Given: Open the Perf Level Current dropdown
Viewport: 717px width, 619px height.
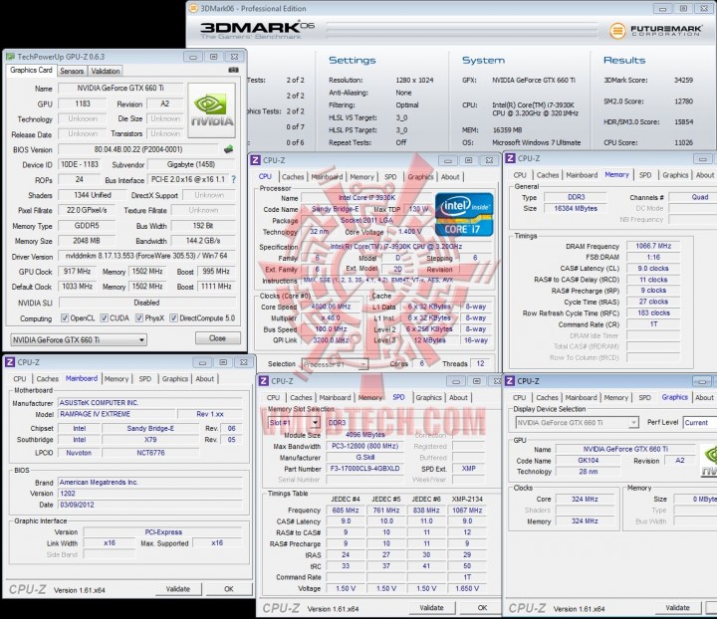Looking at the screenshot, I should (x=700, y=423).
